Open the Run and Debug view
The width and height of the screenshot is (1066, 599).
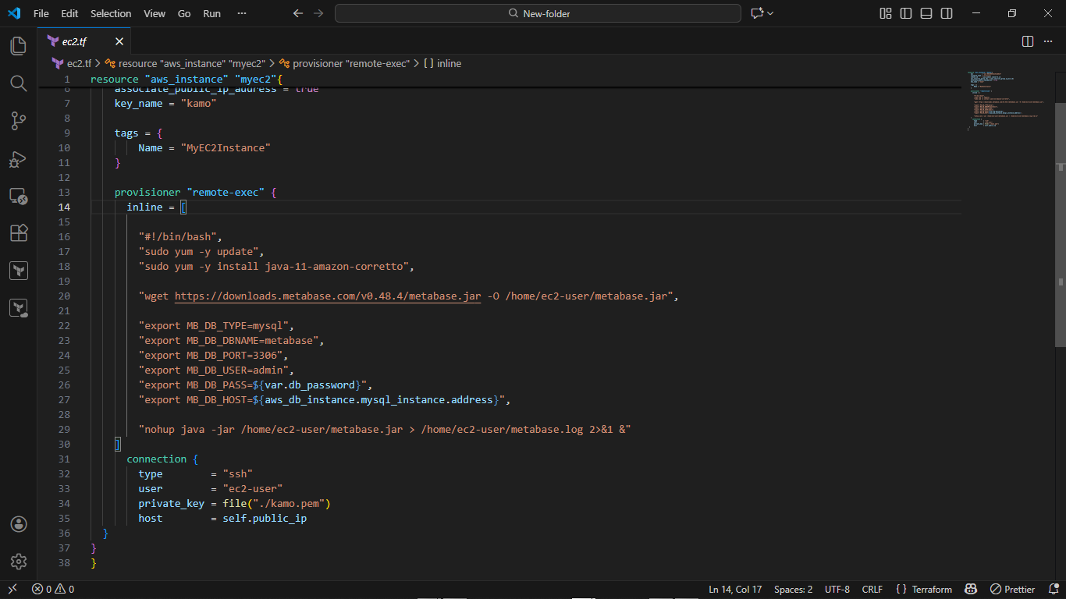point(18,158)
